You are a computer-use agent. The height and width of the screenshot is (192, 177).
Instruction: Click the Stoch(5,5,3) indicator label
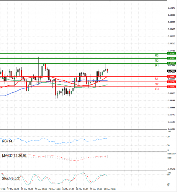point(11,178)
